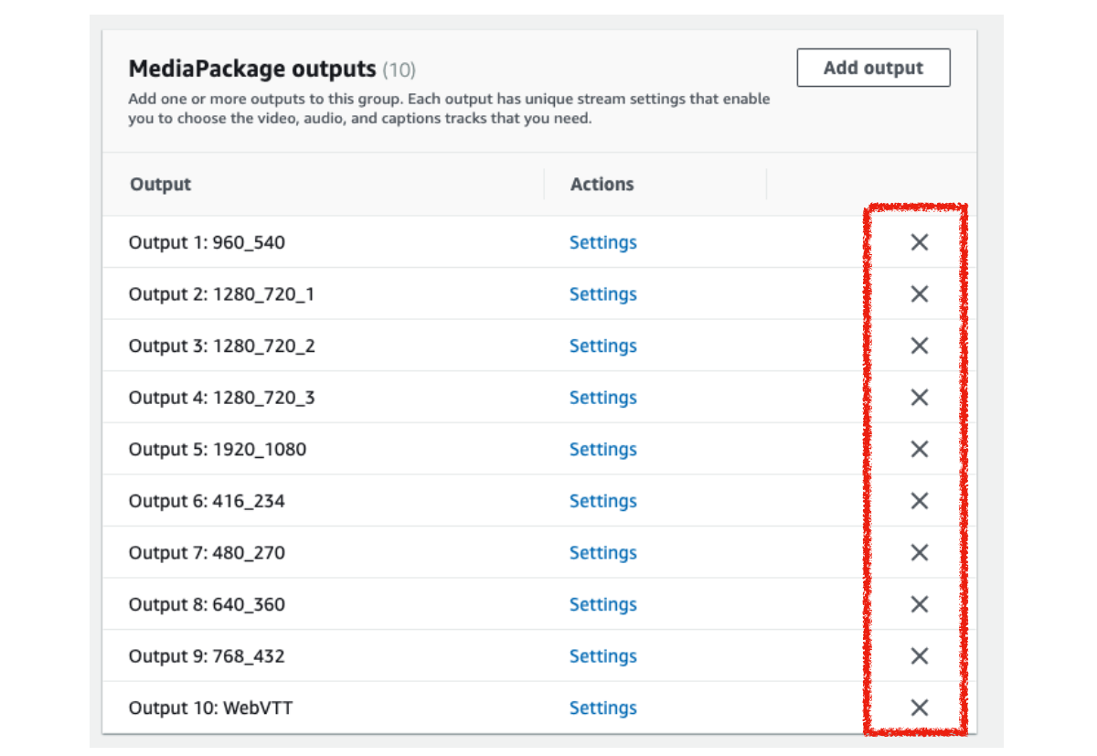Remove Output 3: 1280_720_2 via the X icon
Screen dimensions: 1097x756
click(920, 346)
